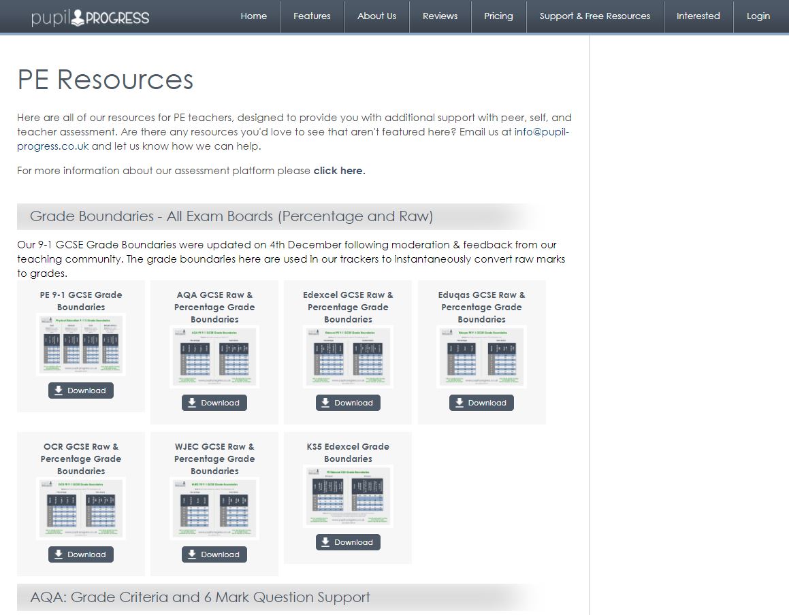Click Login in the top navigation

[758, 16]
